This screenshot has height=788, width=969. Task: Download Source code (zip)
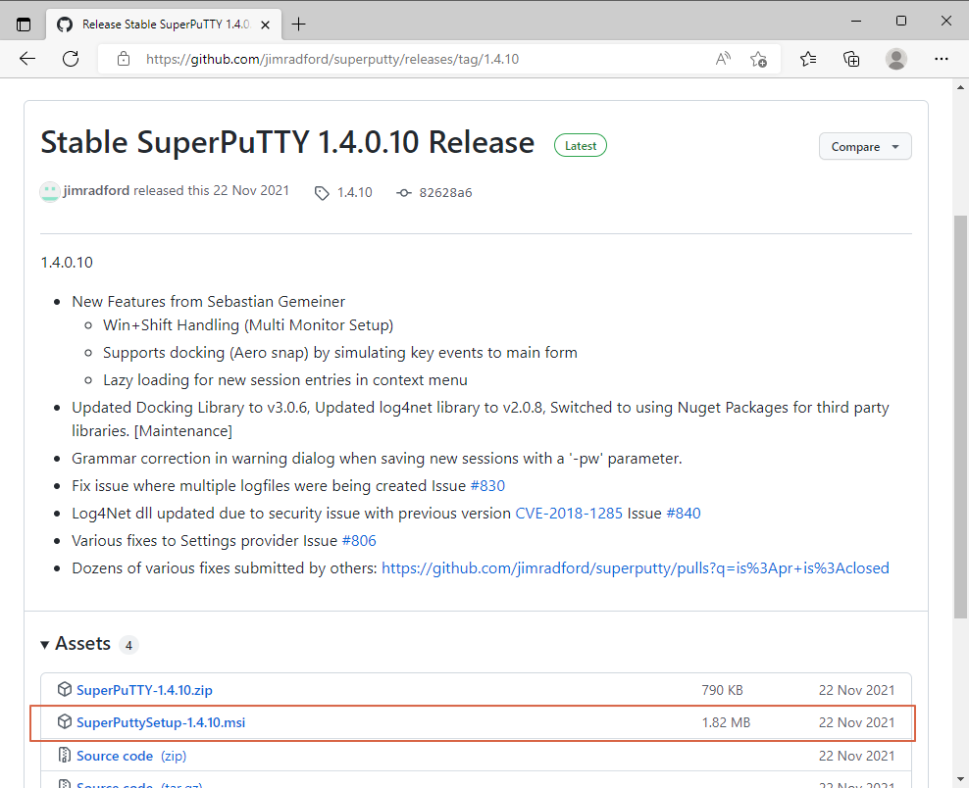pyautogui.click(x=131, y=756)
